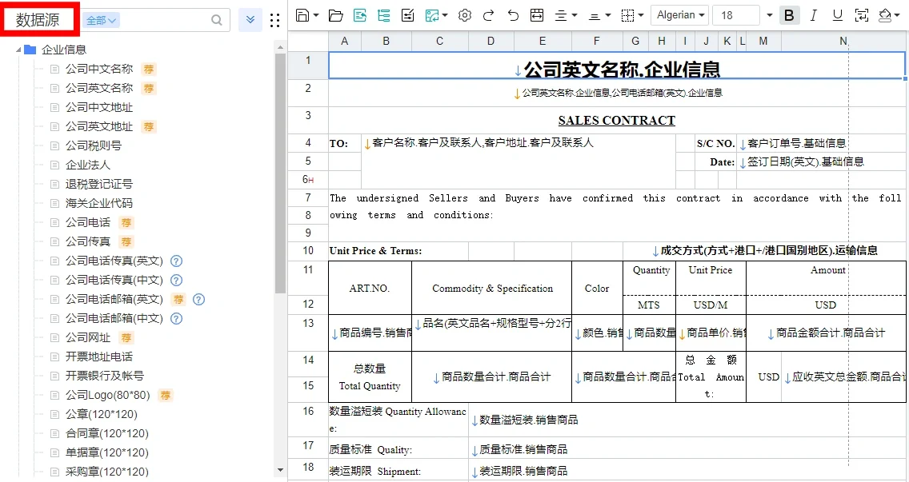Toggle Bold formatting
Viewport: 909px width, 482px height.
click(787, 14)
